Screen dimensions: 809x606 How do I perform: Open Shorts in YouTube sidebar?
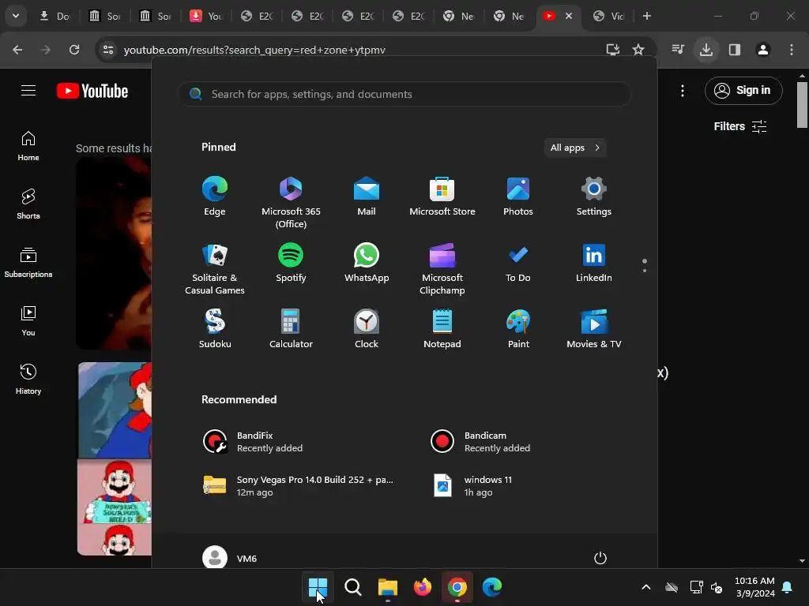click(x=28, y=204)
